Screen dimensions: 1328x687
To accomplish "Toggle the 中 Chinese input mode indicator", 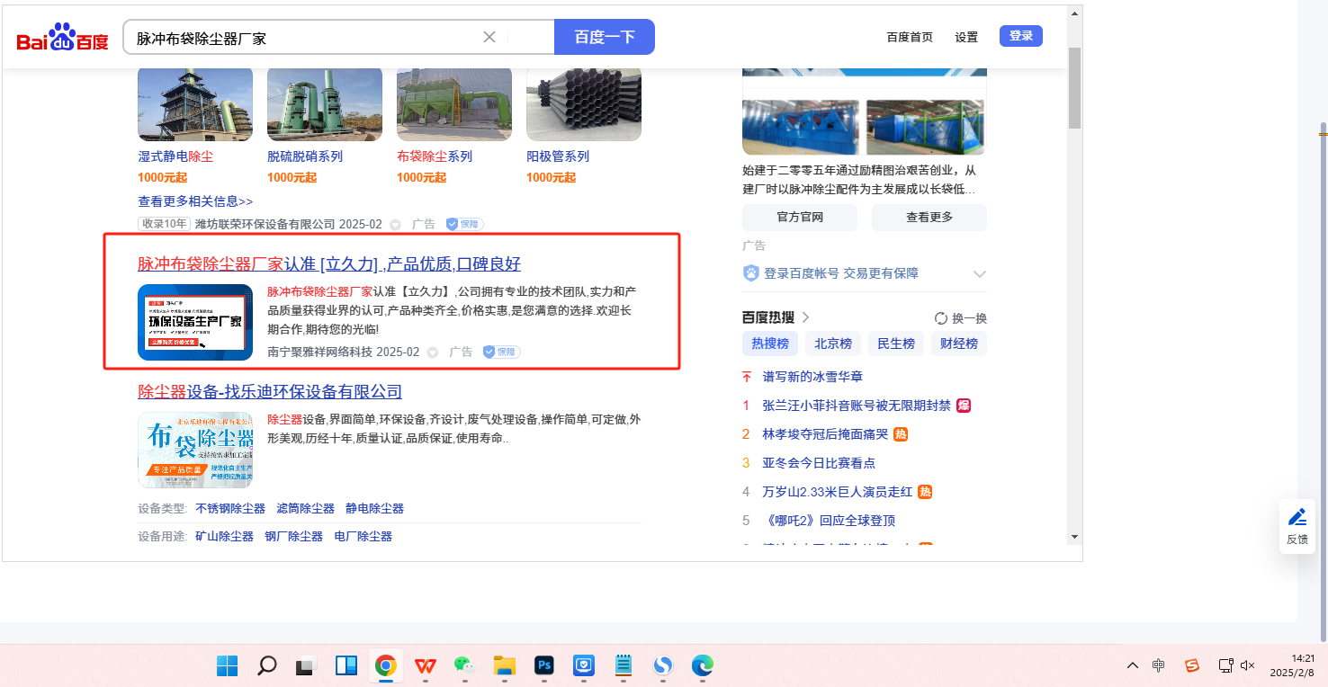I will [x=1159, y=665].
